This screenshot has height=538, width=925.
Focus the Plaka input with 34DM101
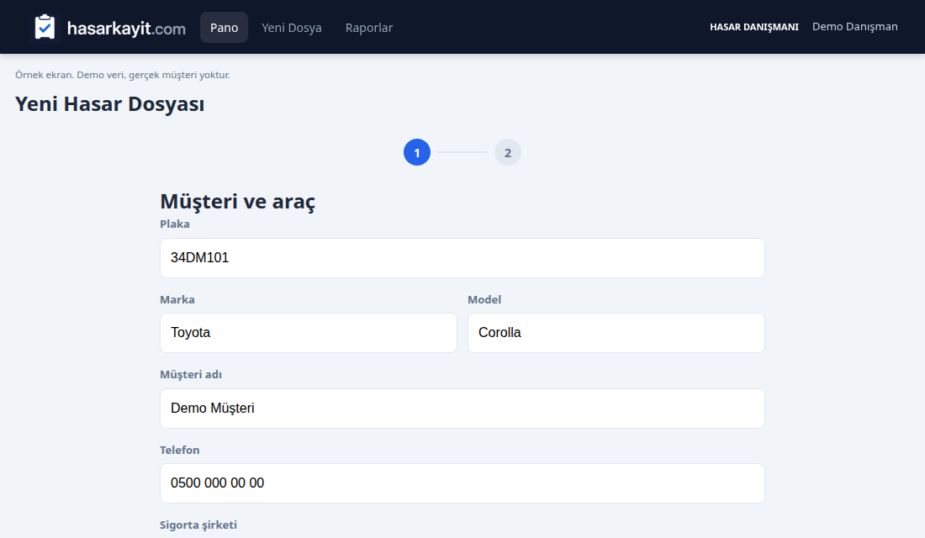tap(462, 258)
